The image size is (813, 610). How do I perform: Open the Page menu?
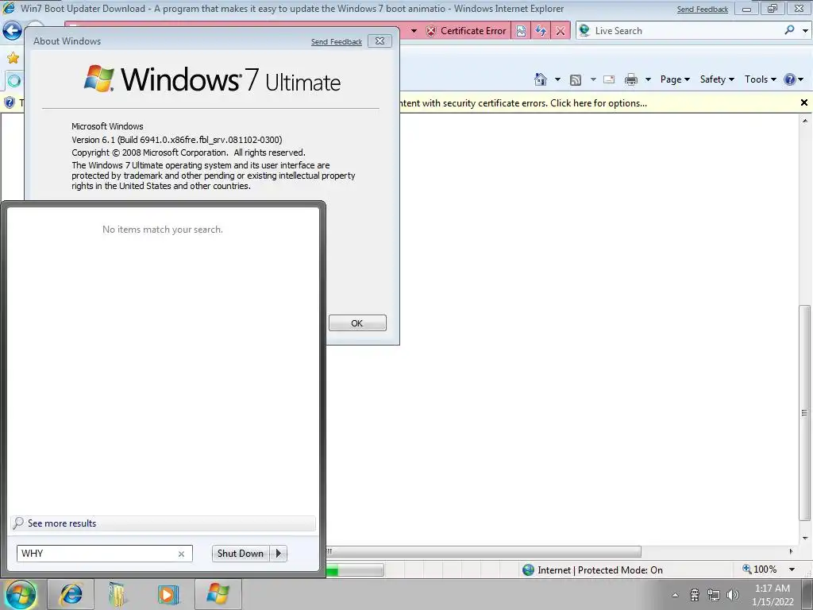[675, 79]
